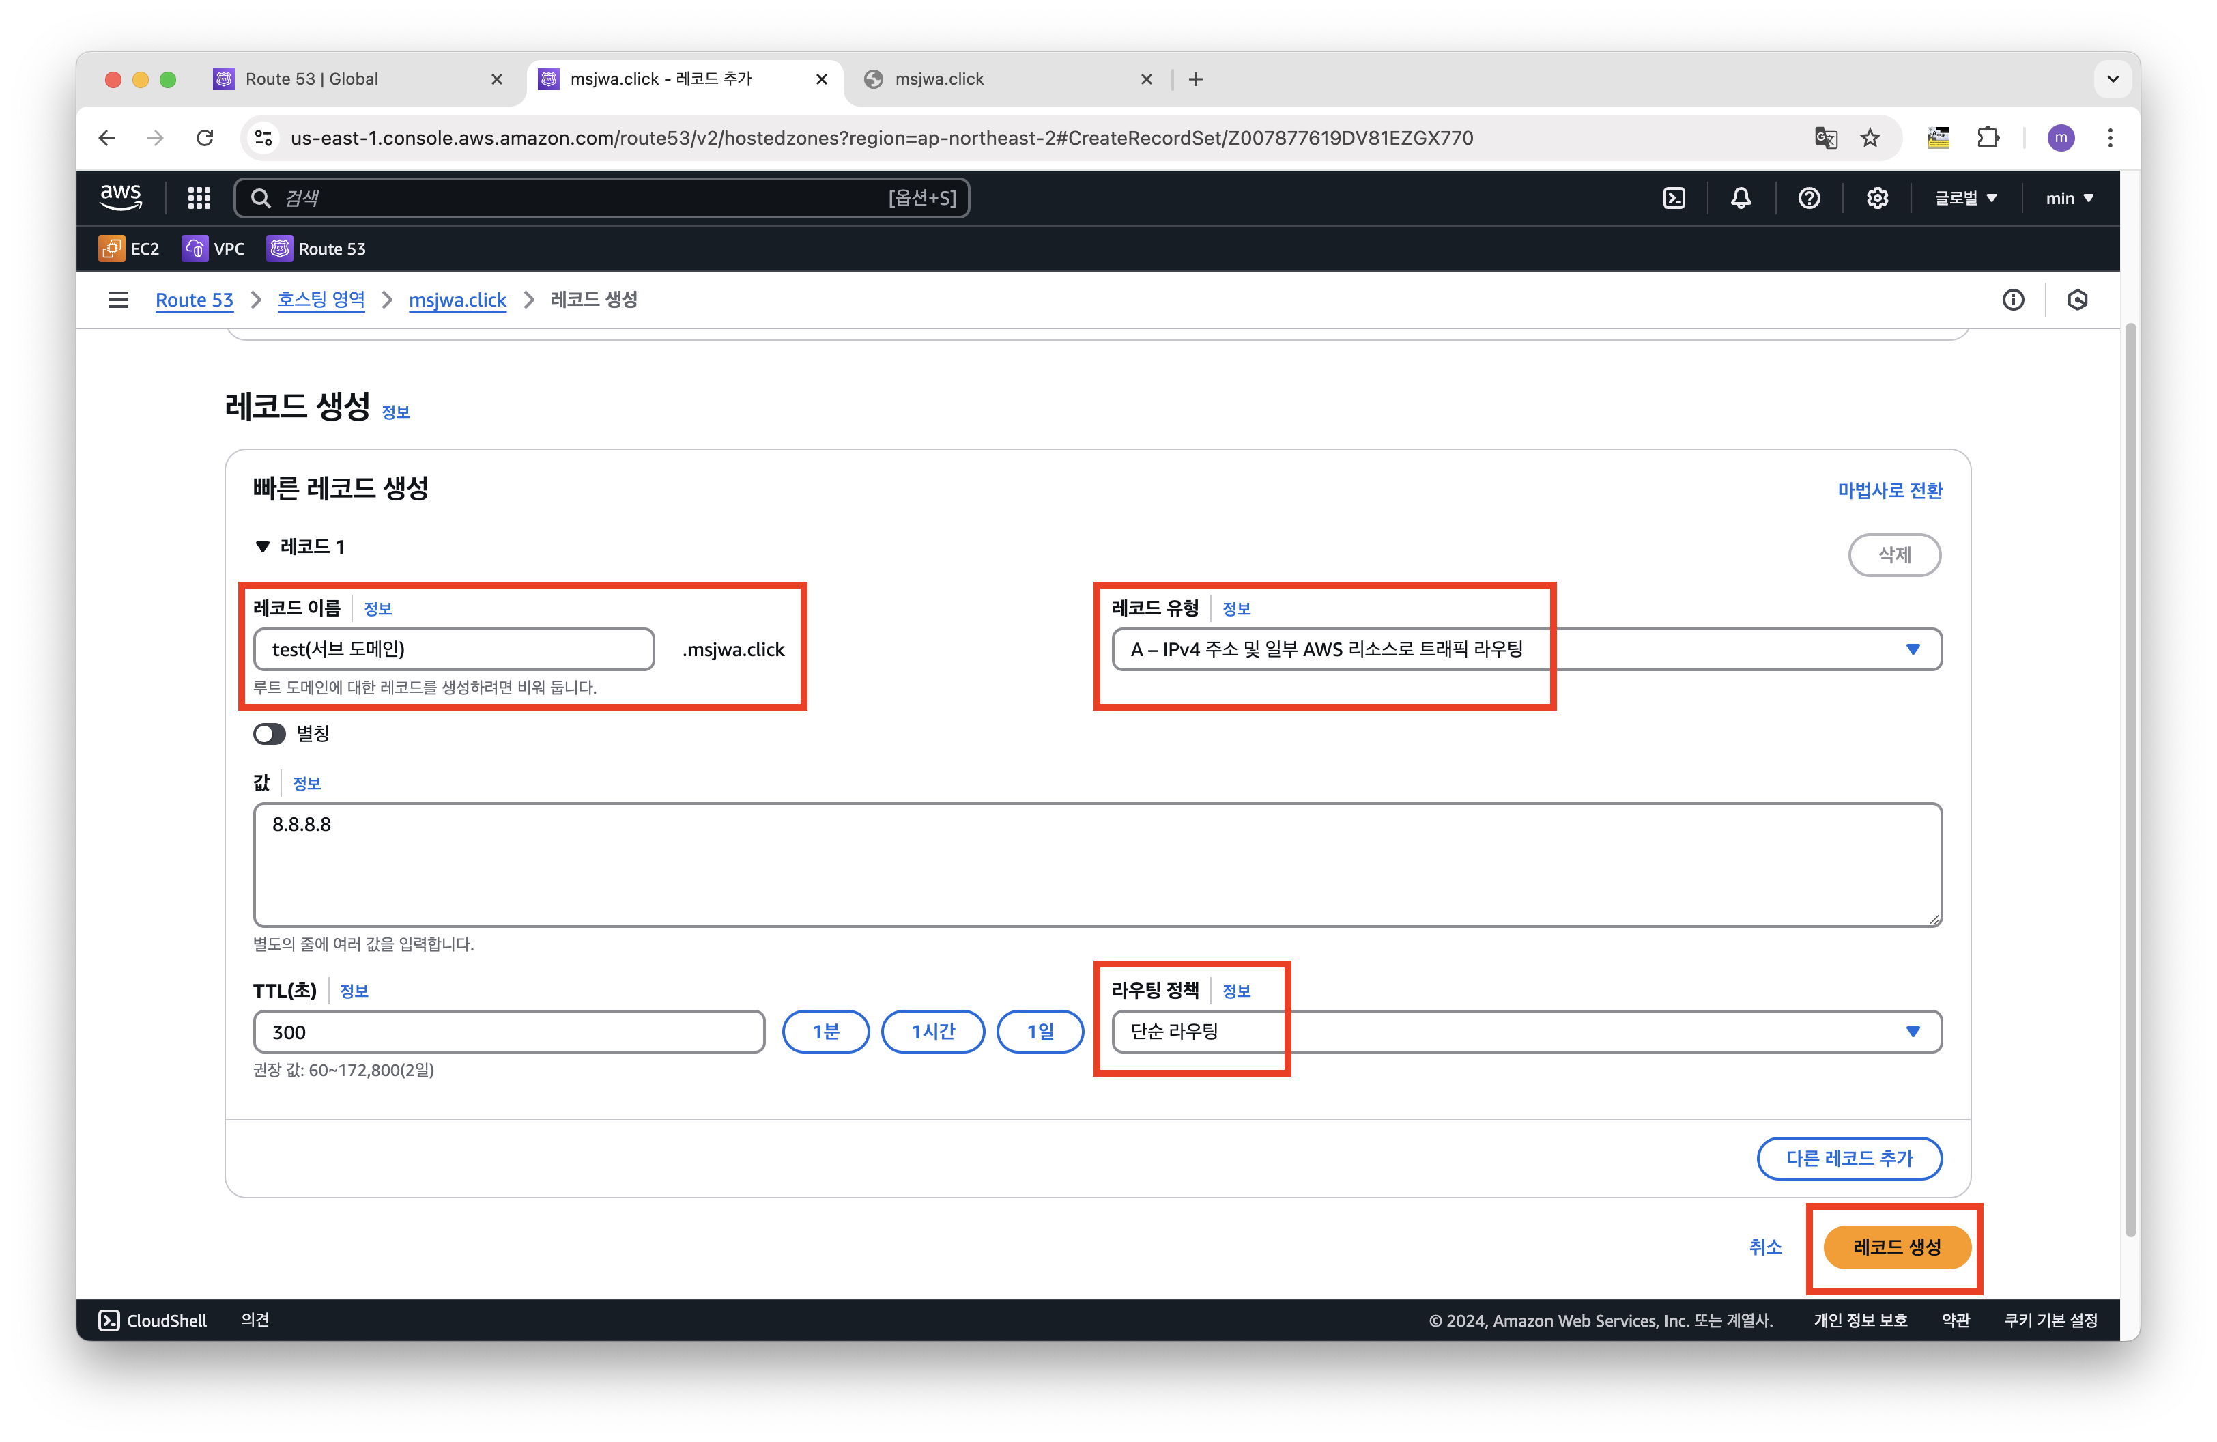This screenshot has height=1442, width=2217.
Task: Open the AWS services grid menu
Action: coord(199,197)
